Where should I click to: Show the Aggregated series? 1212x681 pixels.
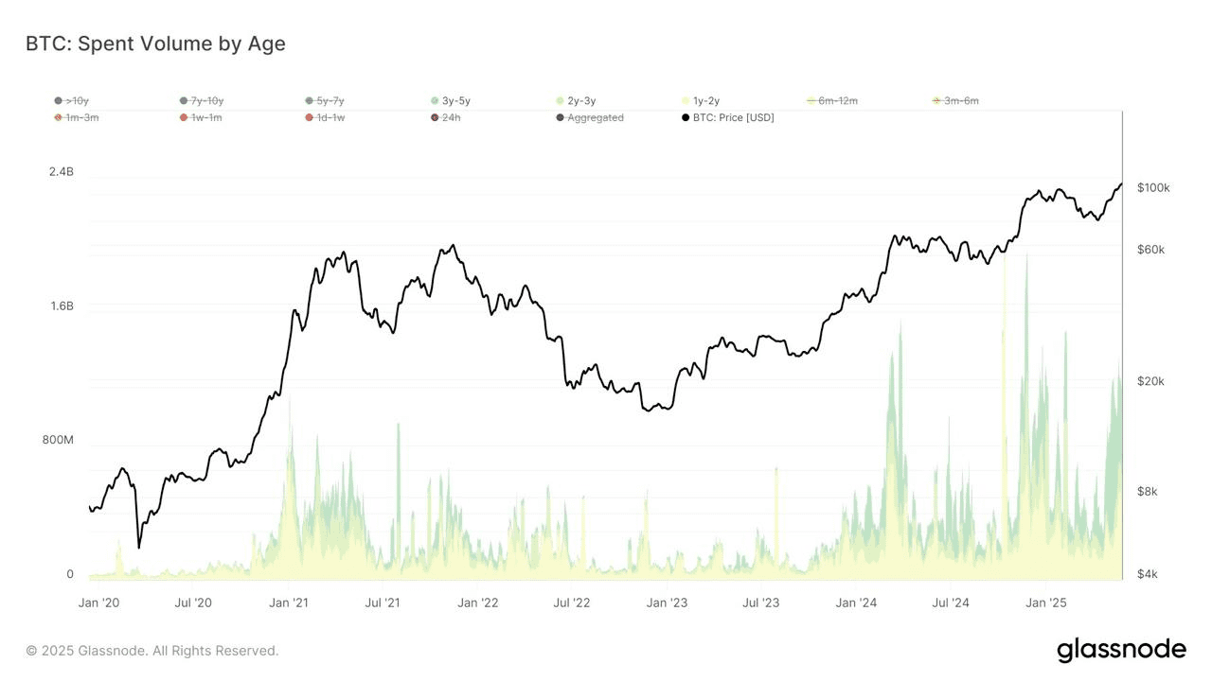590,117
